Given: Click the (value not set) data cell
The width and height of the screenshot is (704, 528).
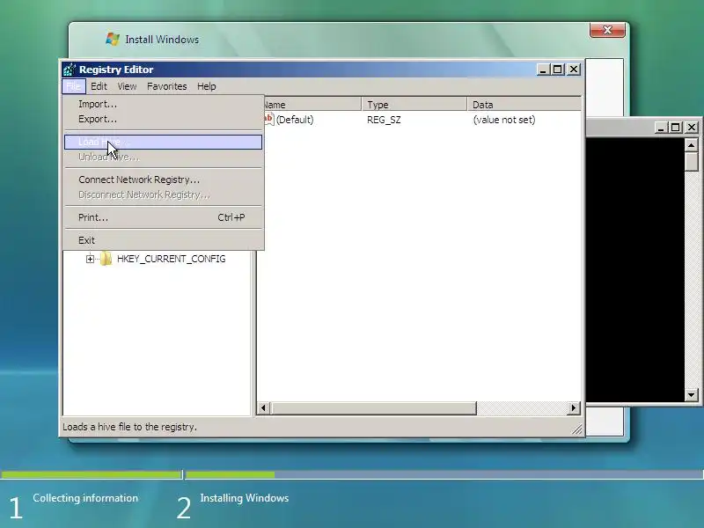Looking at the screenshot, I should click(504, 120).
